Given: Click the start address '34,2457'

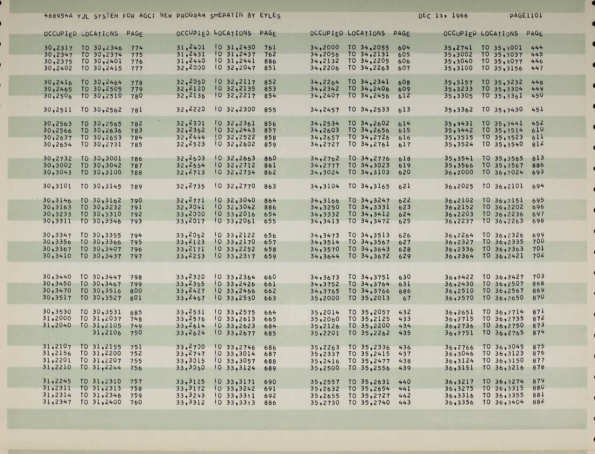Looking at the screenshot, I should coord(324,110).
